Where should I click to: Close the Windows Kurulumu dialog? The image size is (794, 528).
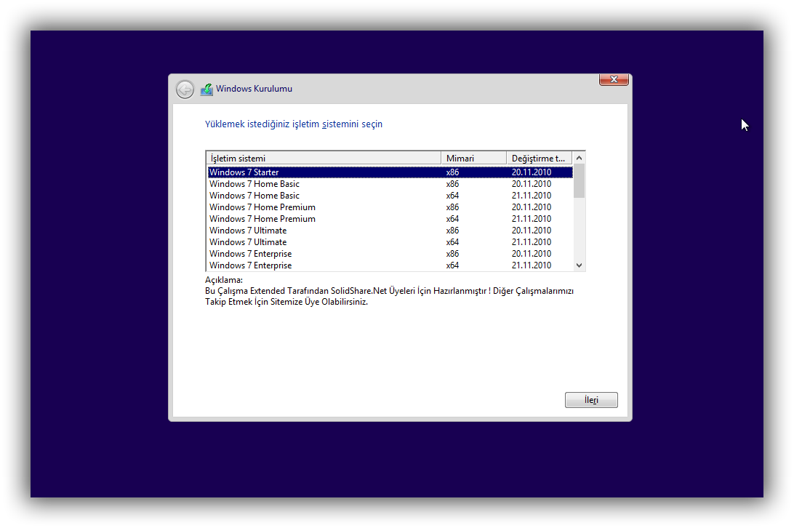614,79
